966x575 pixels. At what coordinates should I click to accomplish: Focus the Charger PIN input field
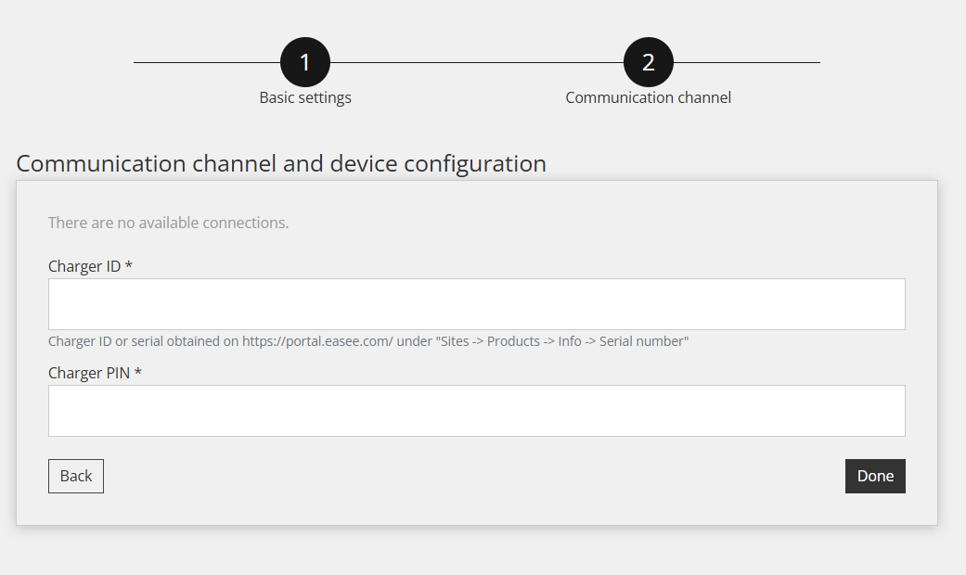pos(477,411)
